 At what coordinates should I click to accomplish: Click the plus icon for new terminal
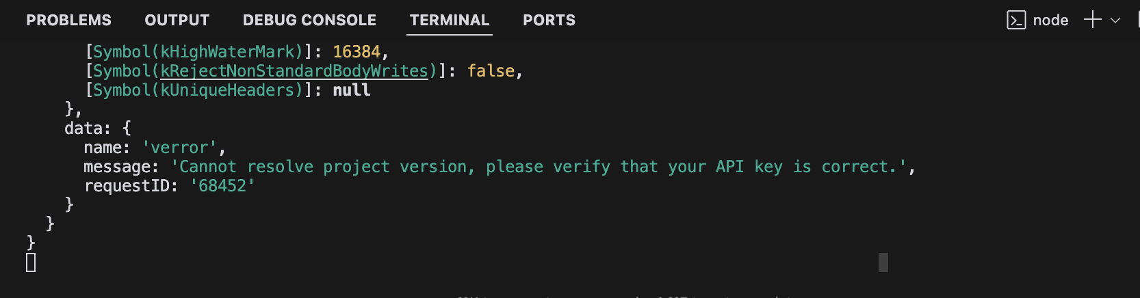tap(1093, 20)
